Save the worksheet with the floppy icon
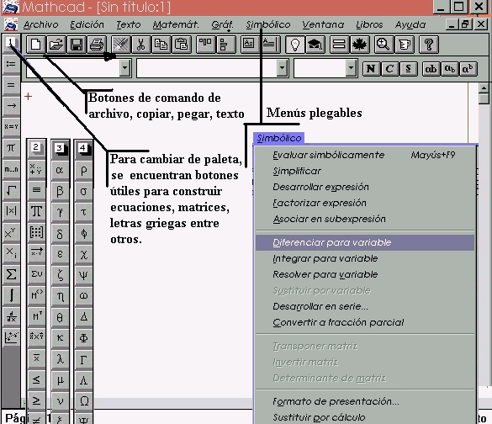 click(x=77, y=45)
